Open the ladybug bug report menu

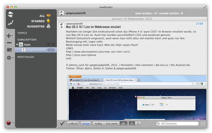(9, 123)
